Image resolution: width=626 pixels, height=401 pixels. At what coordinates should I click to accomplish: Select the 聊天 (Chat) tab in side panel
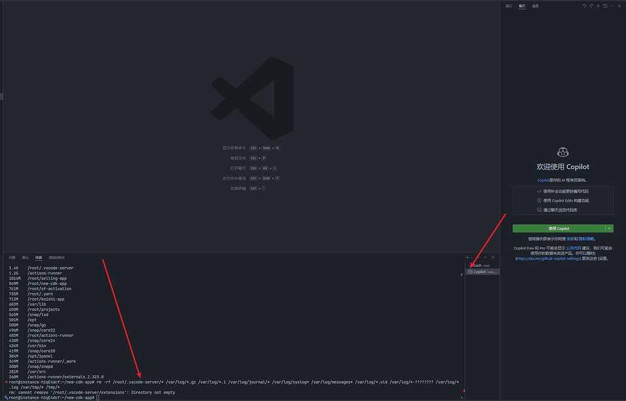(522, 6)
